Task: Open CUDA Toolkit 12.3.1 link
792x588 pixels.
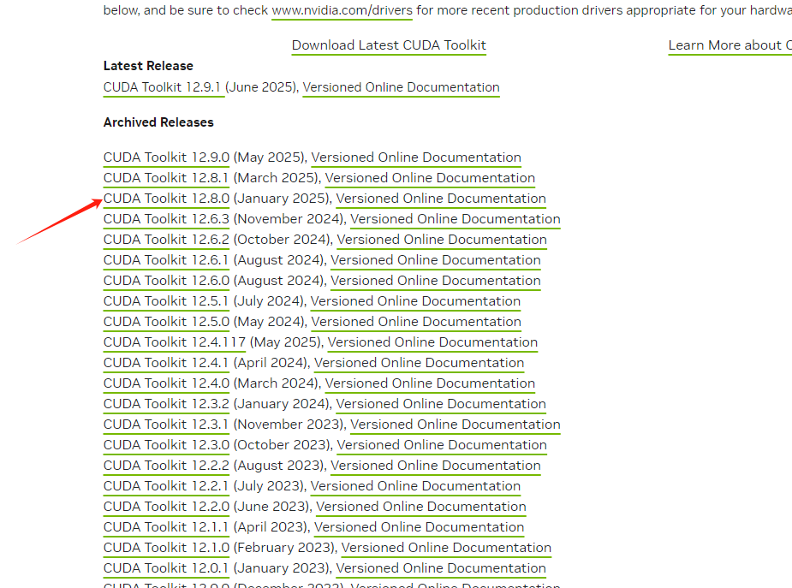Action: coord(165,424)
